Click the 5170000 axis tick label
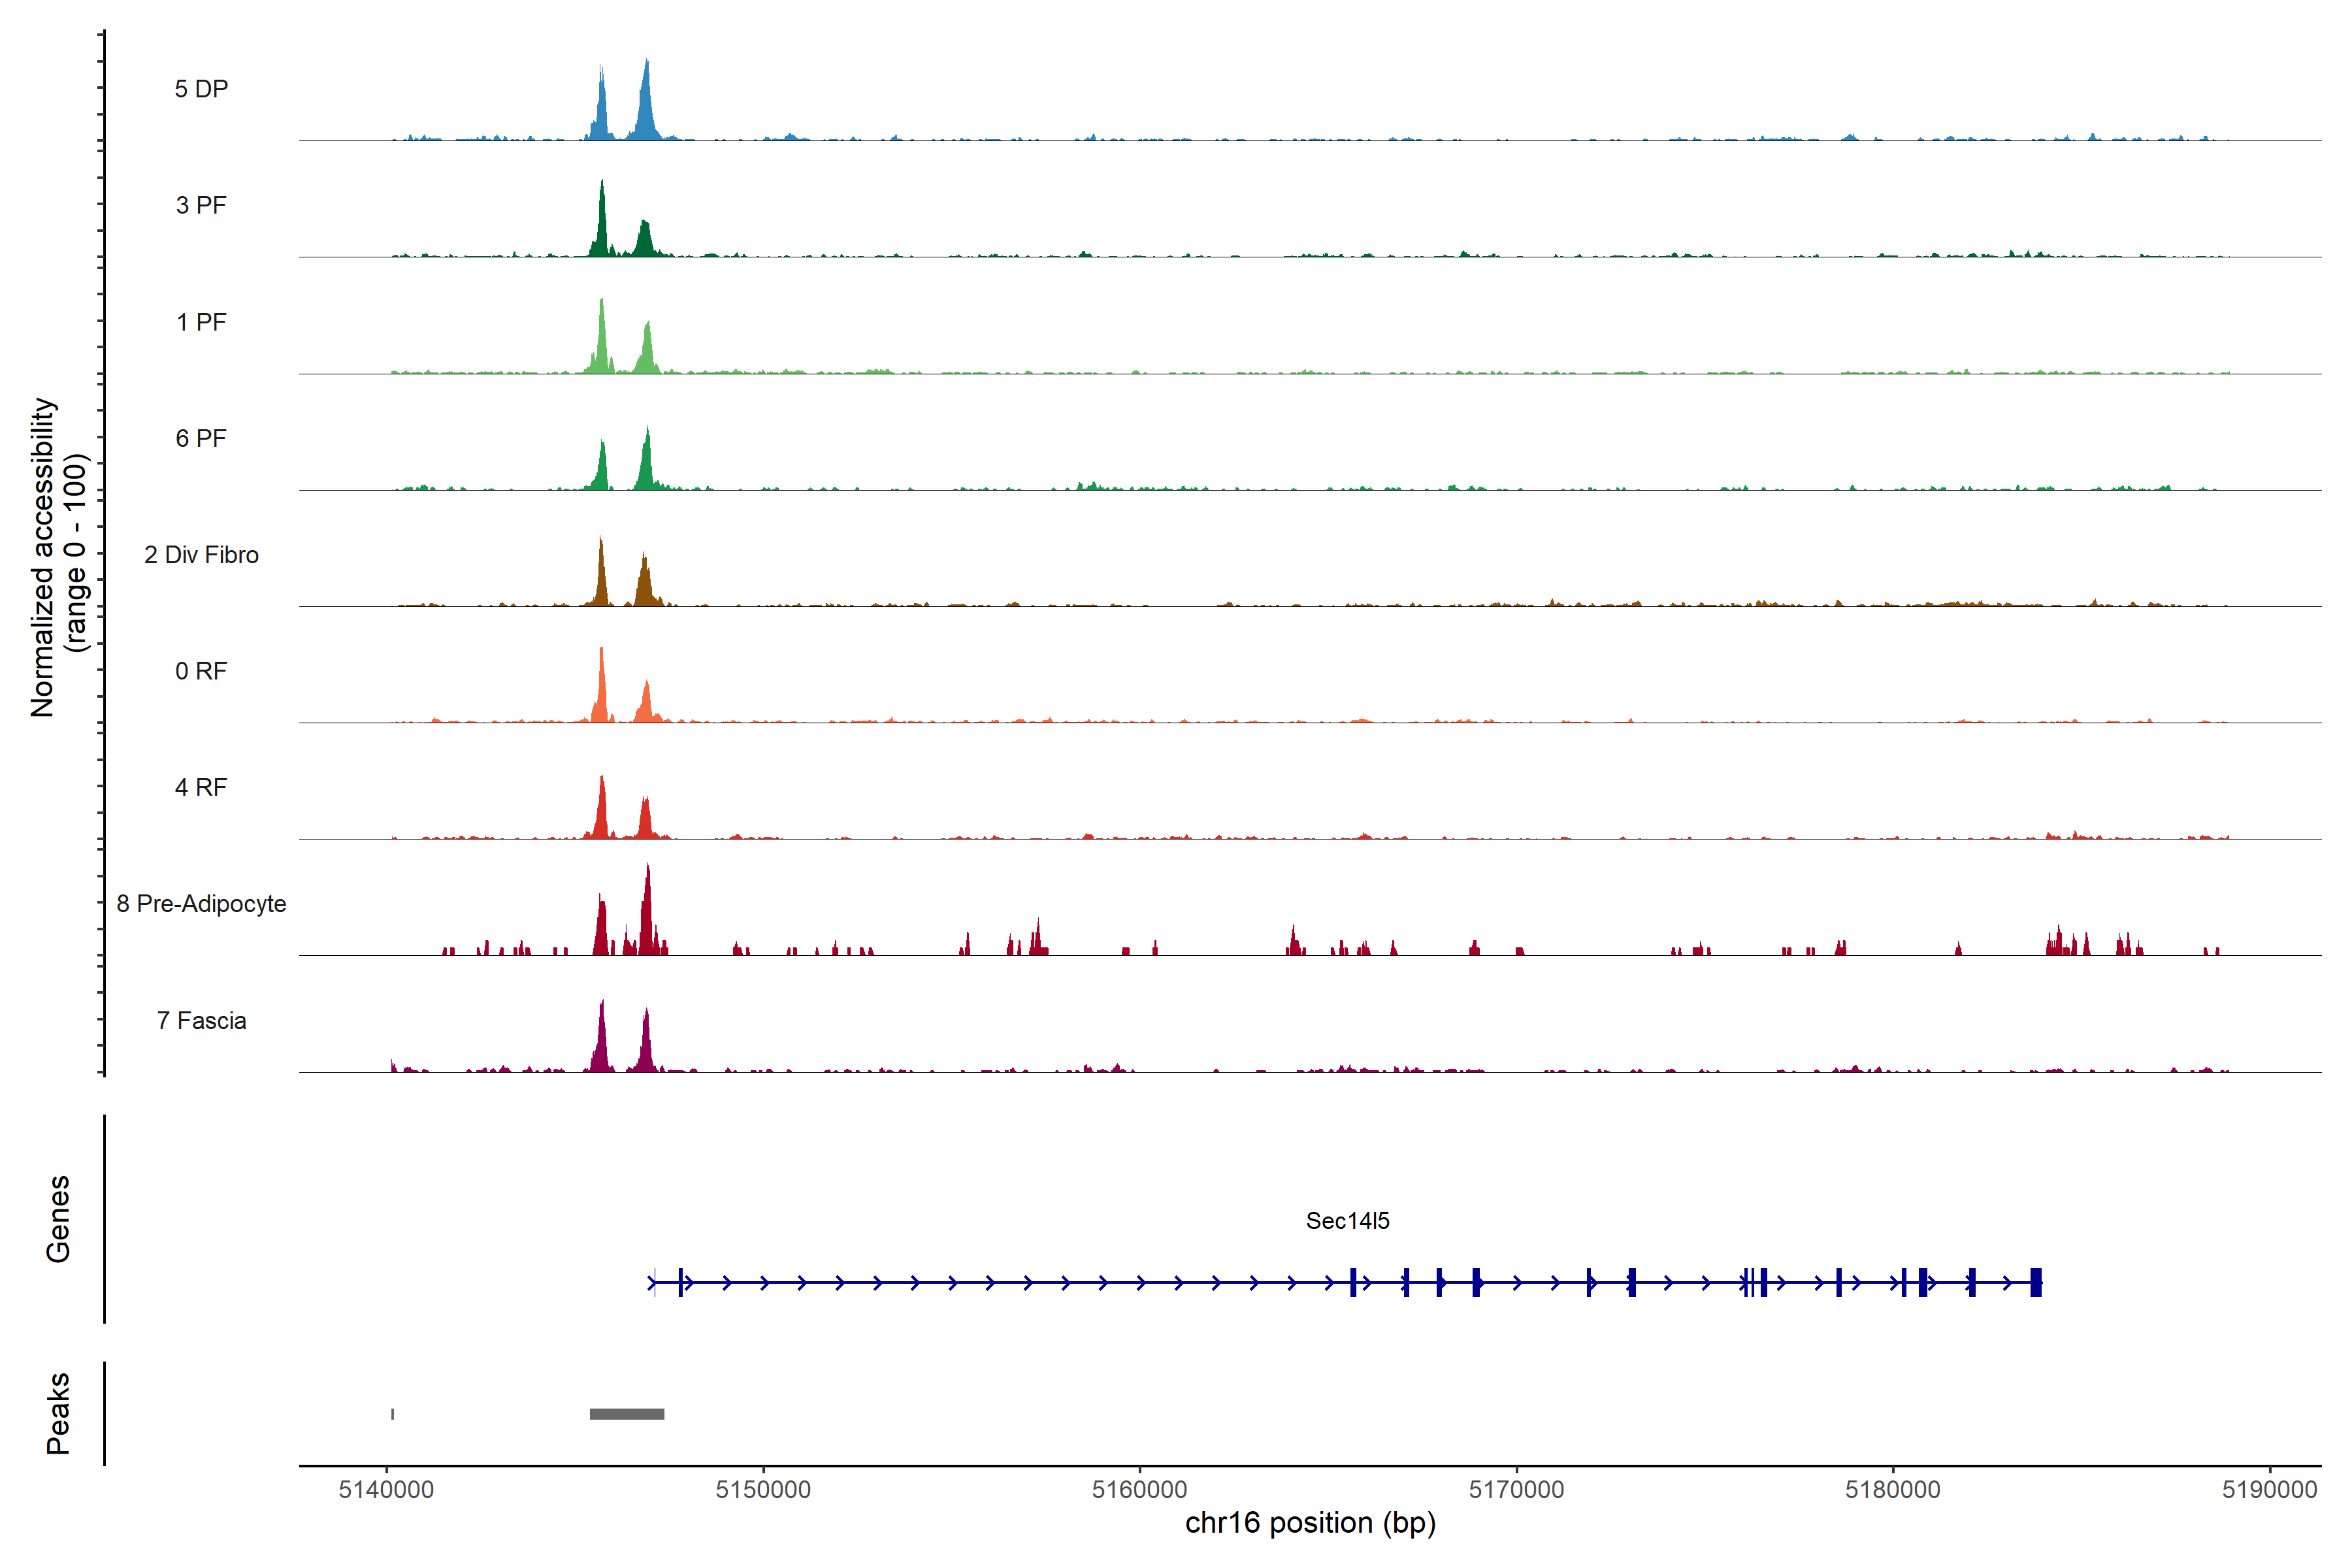 coord(1516,1489)
